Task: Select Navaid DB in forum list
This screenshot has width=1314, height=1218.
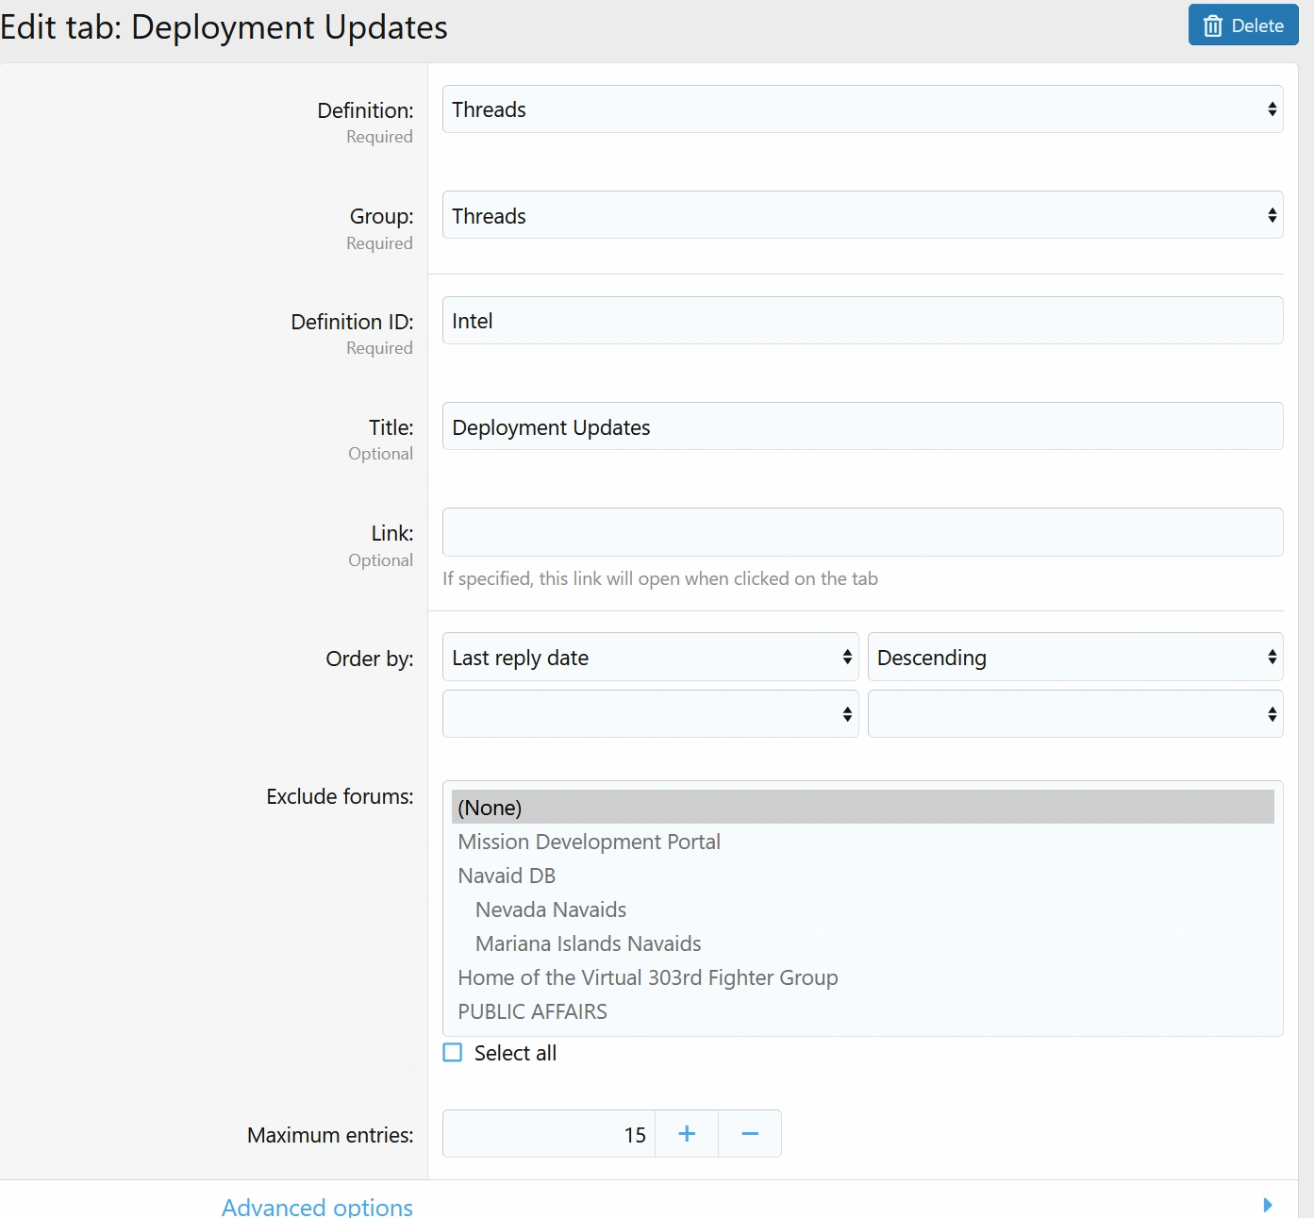Action: click(507, 876)
